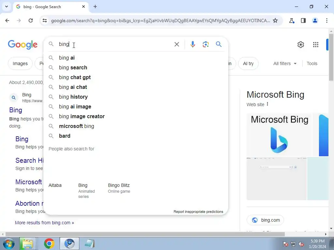Click the vertical scrollbar thumb

point(331,57)
